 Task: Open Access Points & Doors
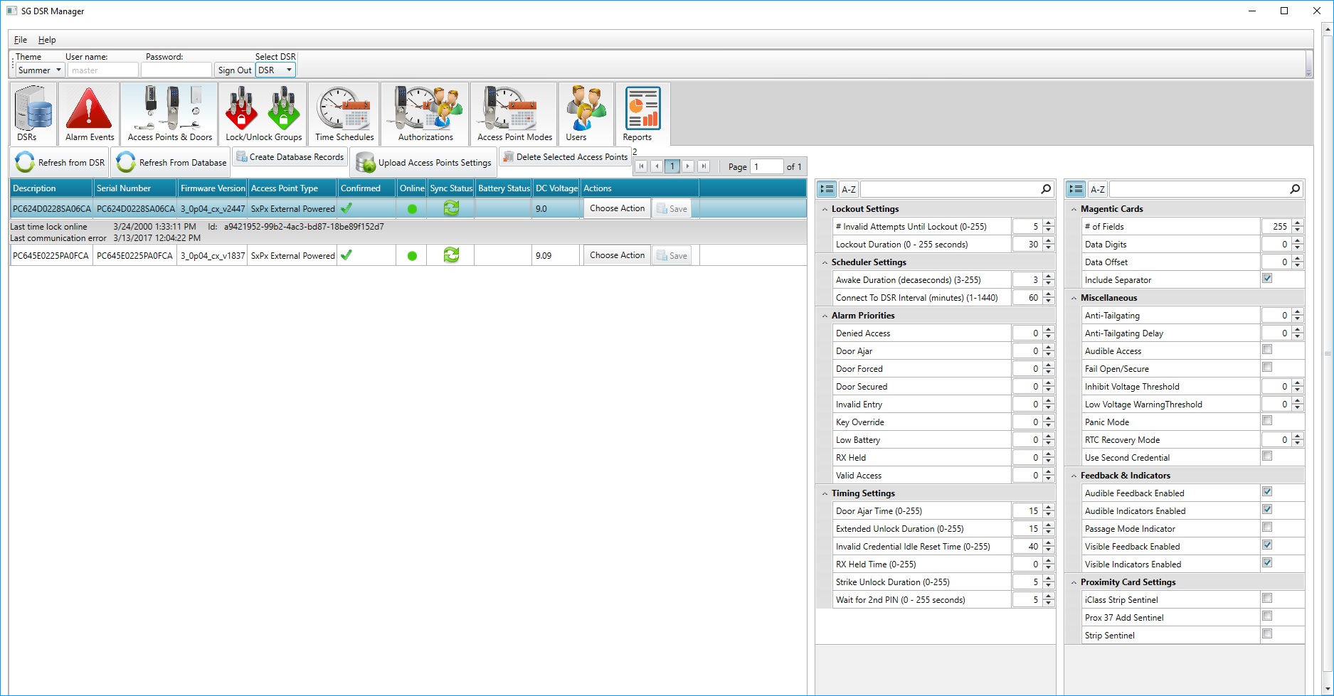[x=169, y=114]
